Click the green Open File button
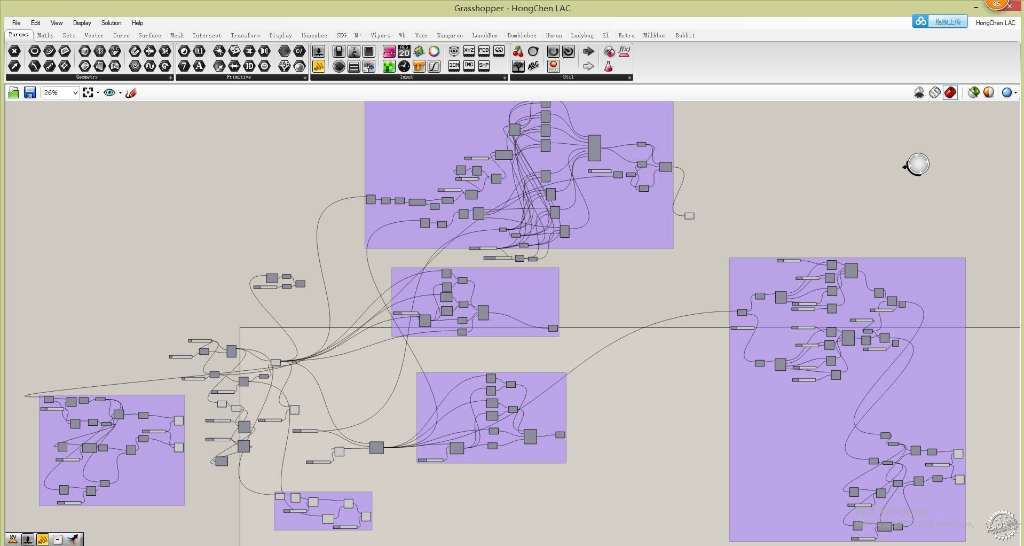 pyautogui.click(x=14, y=93)
